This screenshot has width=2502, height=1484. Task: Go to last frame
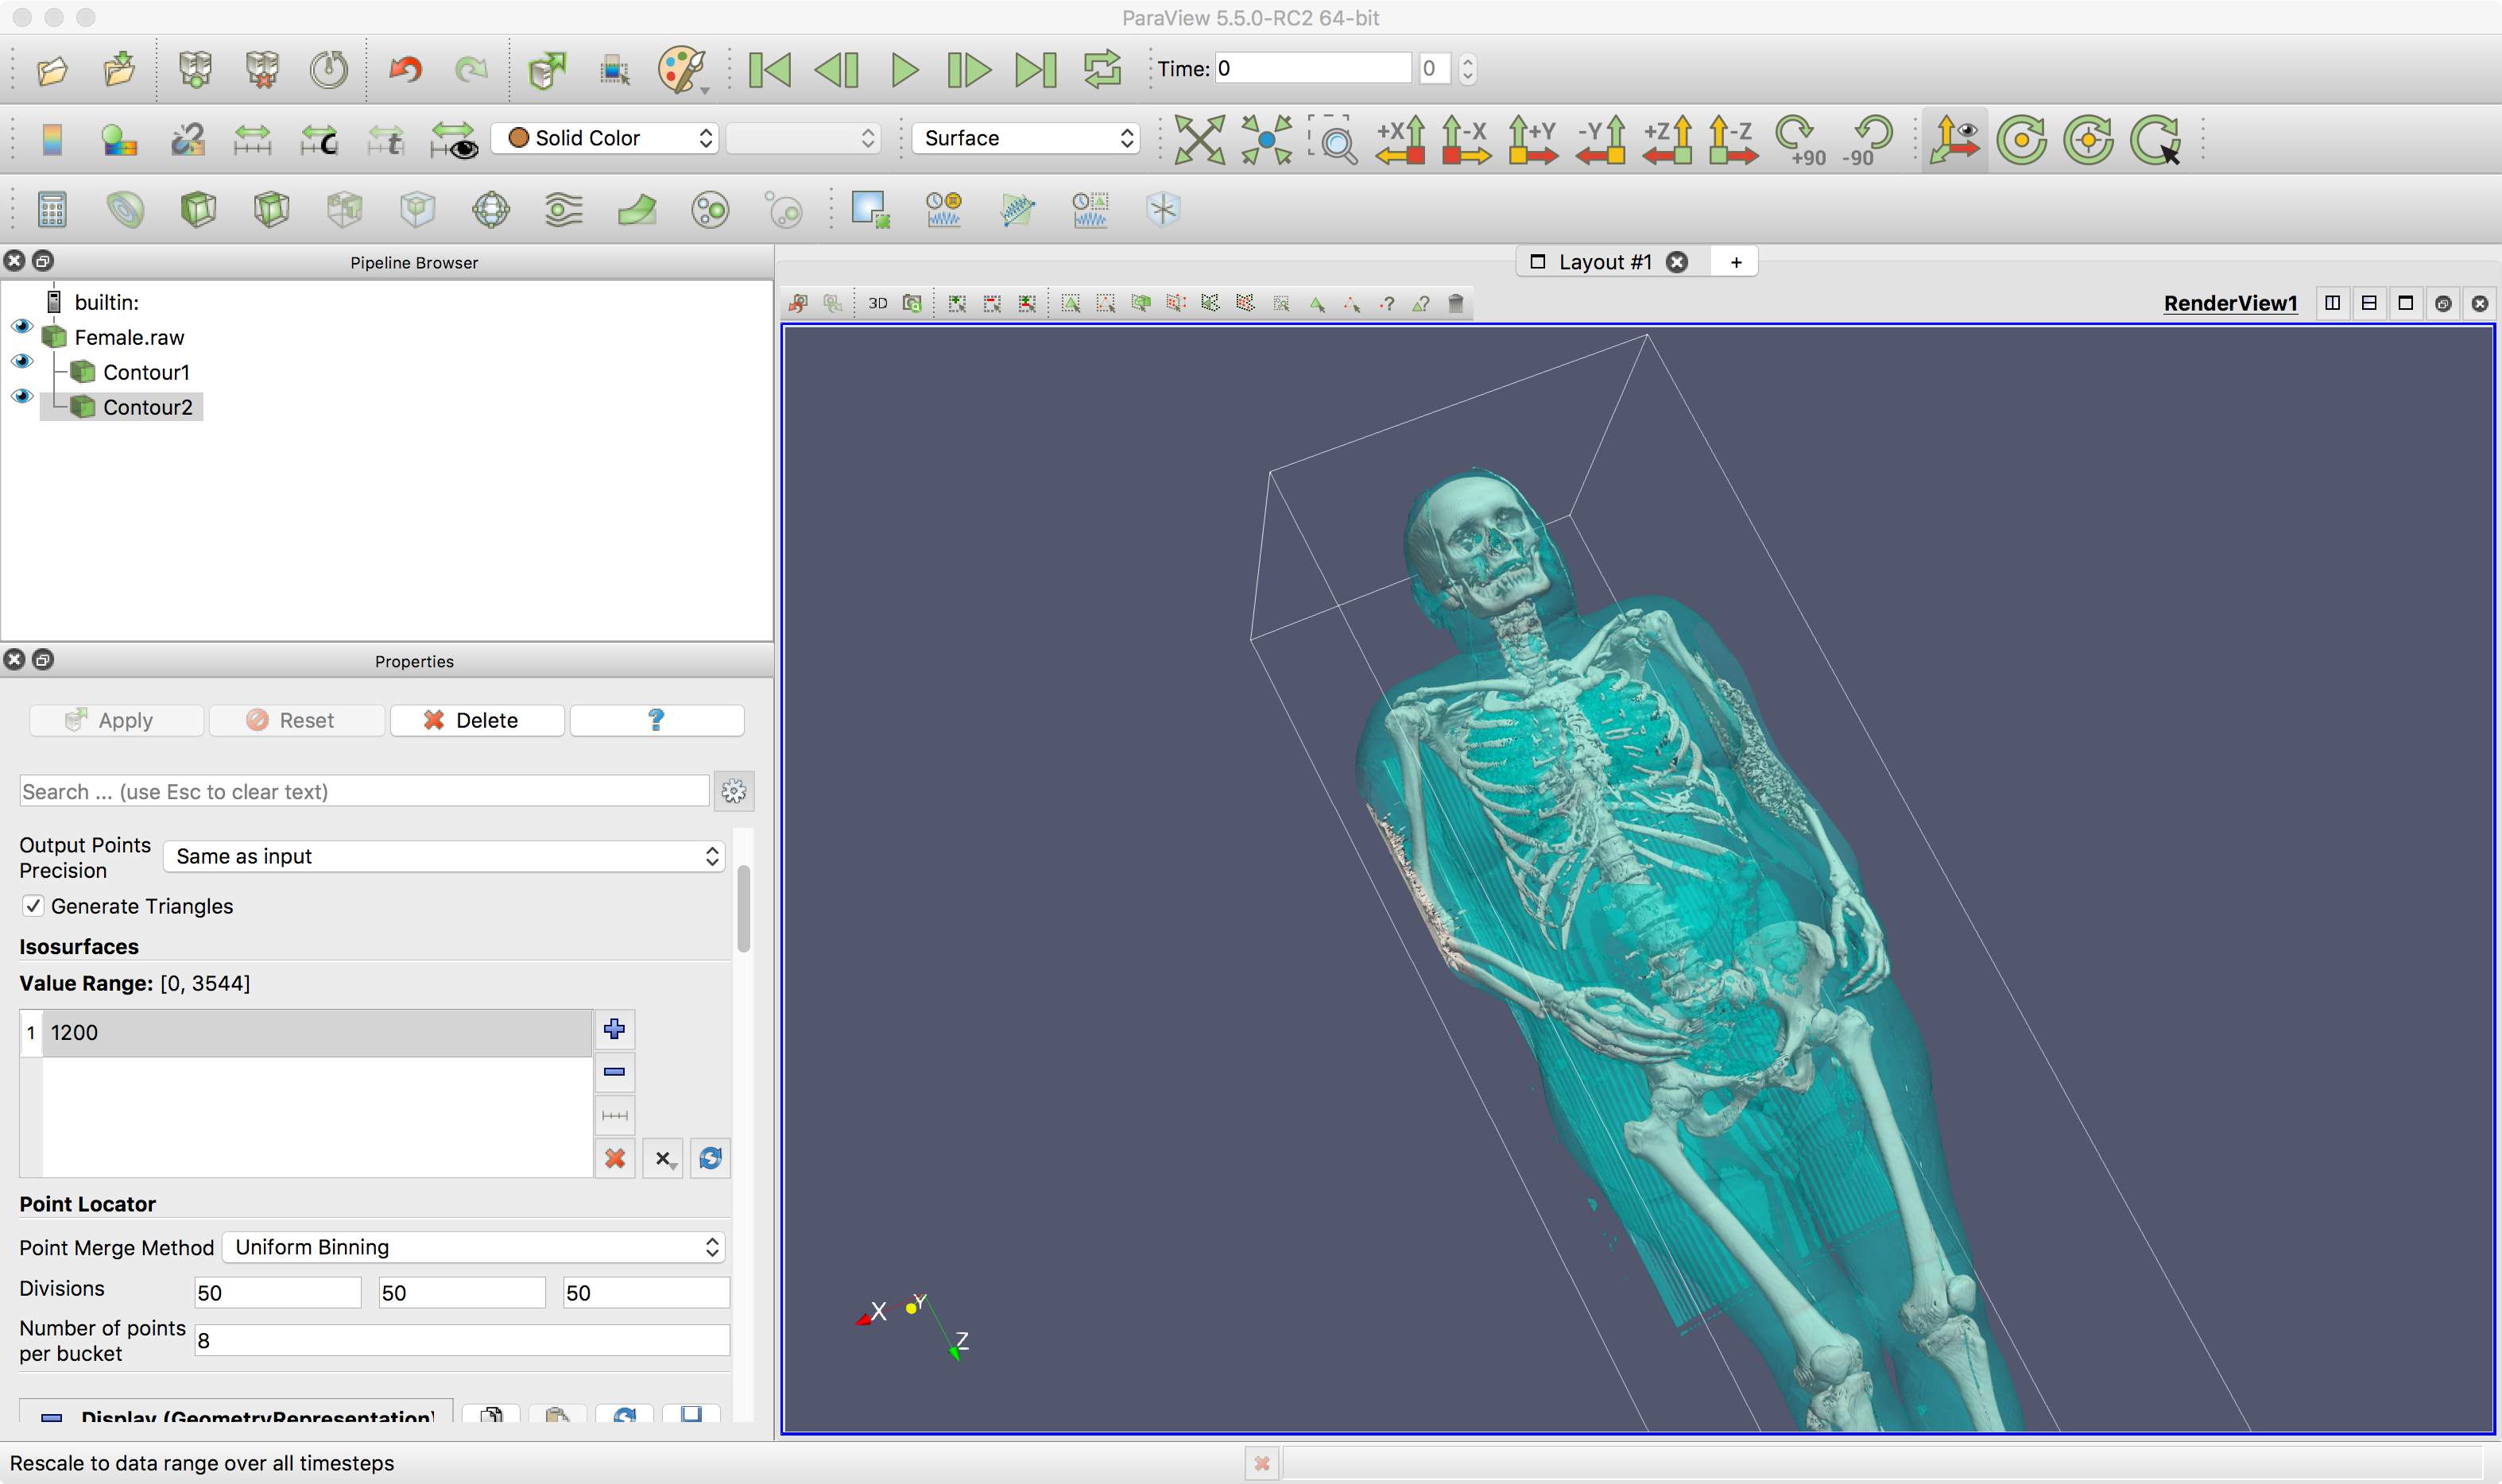click(1036, 70)
